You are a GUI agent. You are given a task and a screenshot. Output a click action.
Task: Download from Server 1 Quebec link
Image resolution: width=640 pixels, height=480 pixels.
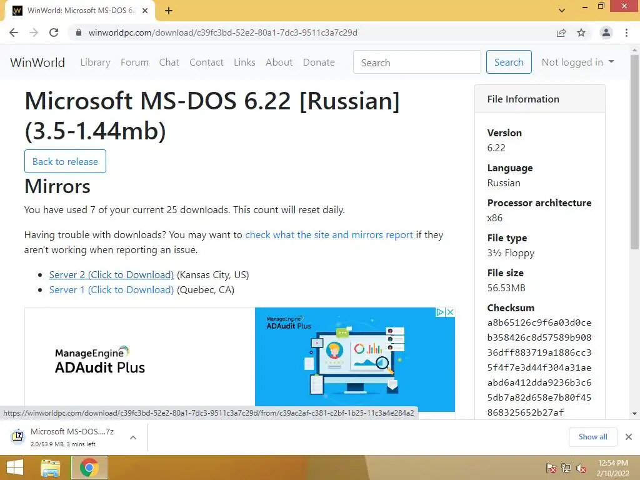coord(111,290)
